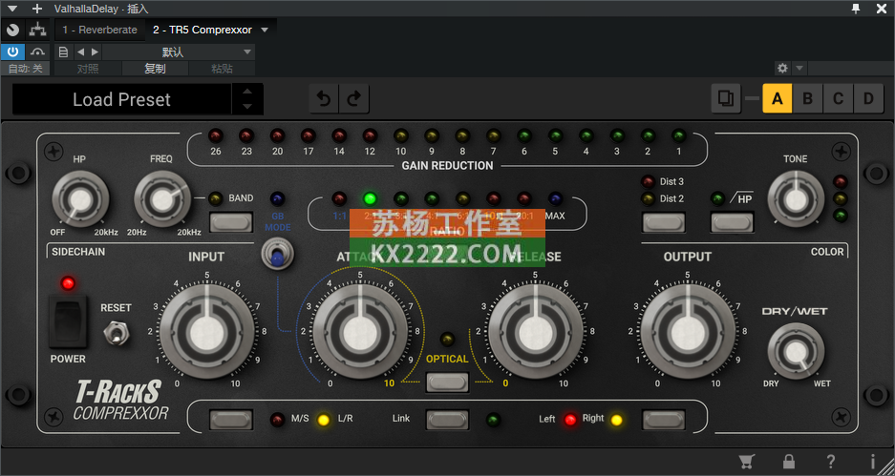Open the window menu triangle at top-left
The width and height of the screenshot is (895, 476).
tap(12, 9)
